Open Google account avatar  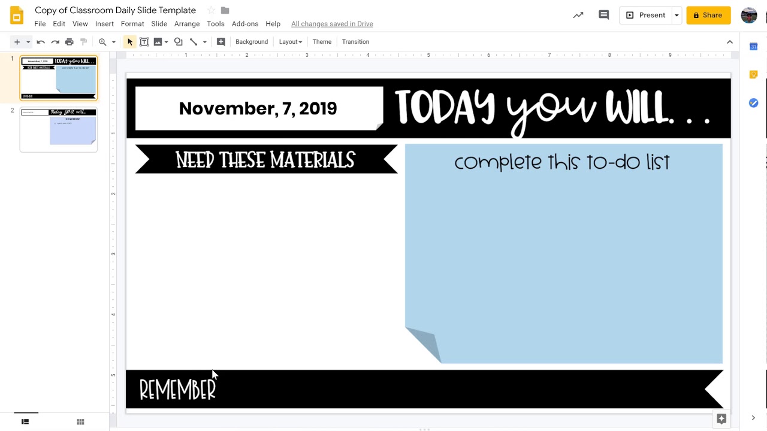(749, 15)
